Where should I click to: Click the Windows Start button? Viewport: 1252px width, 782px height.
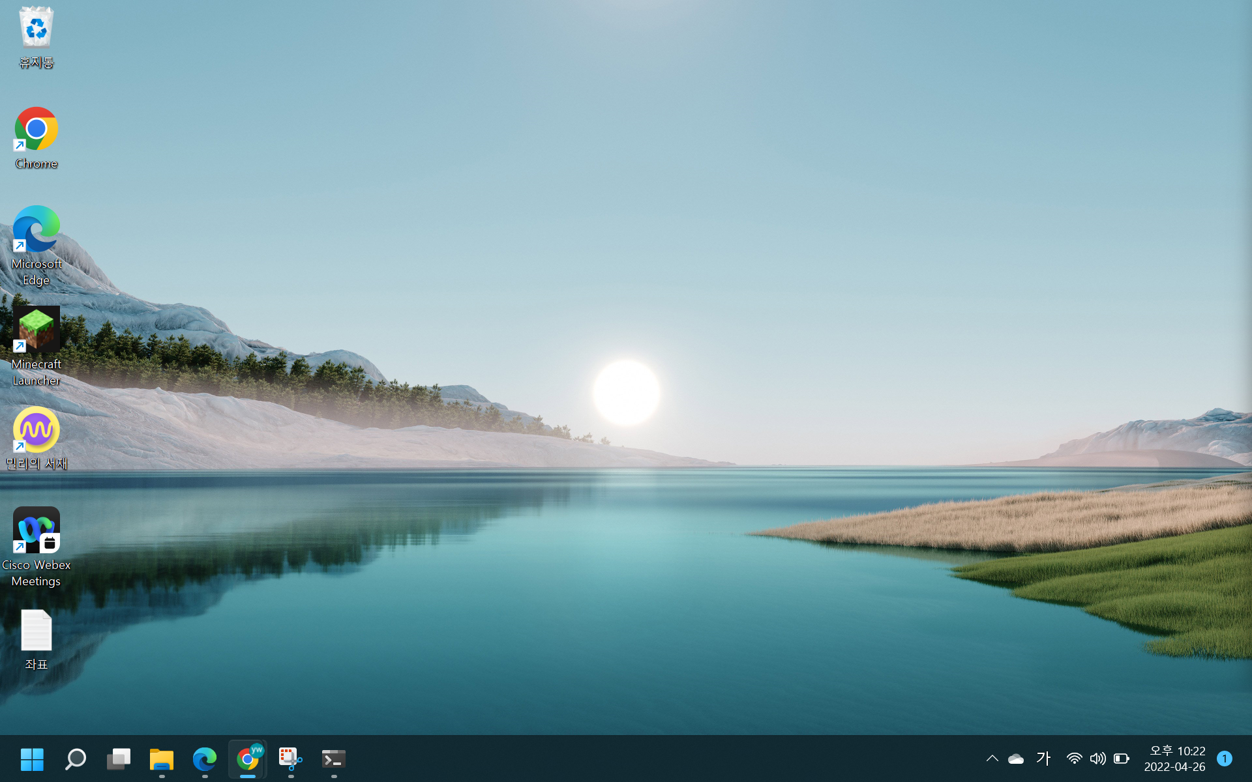(32, 759)
